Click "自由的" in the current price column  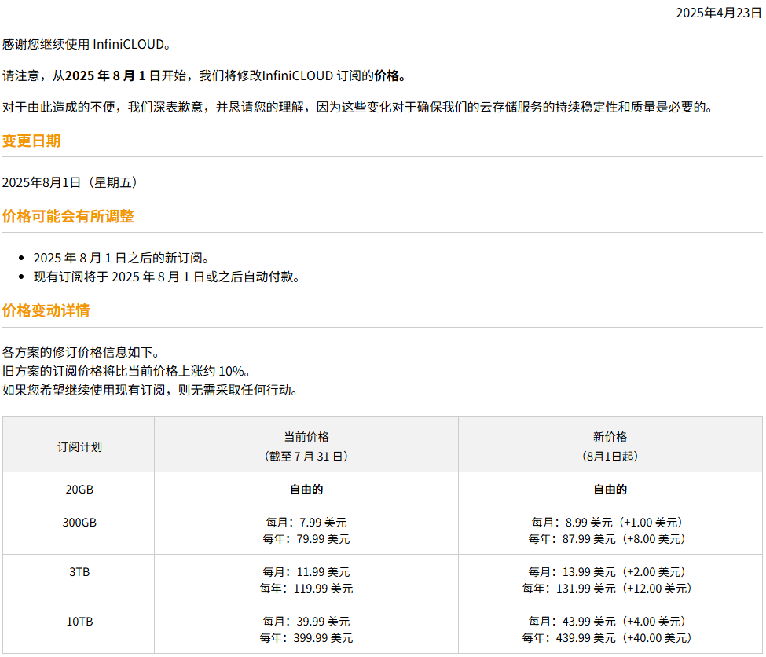[x=306, y=490]
